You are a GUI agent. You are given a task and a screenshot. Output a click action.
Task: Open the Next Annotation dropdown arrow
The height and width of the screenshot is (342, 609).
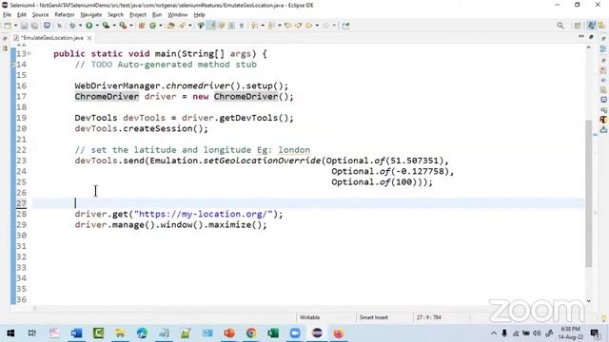pyautogui.click(x=263, y=26)
